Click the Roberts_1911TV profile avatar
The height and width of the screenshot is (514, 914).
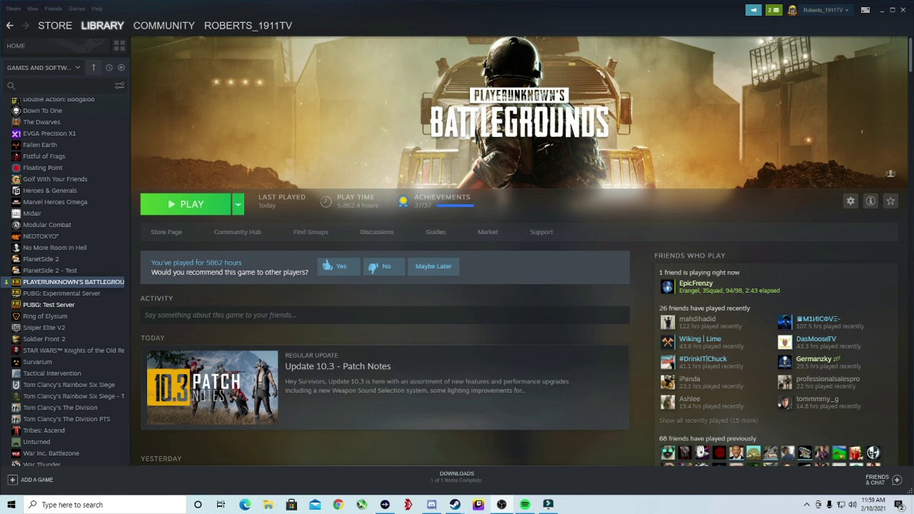click(792, 10)
